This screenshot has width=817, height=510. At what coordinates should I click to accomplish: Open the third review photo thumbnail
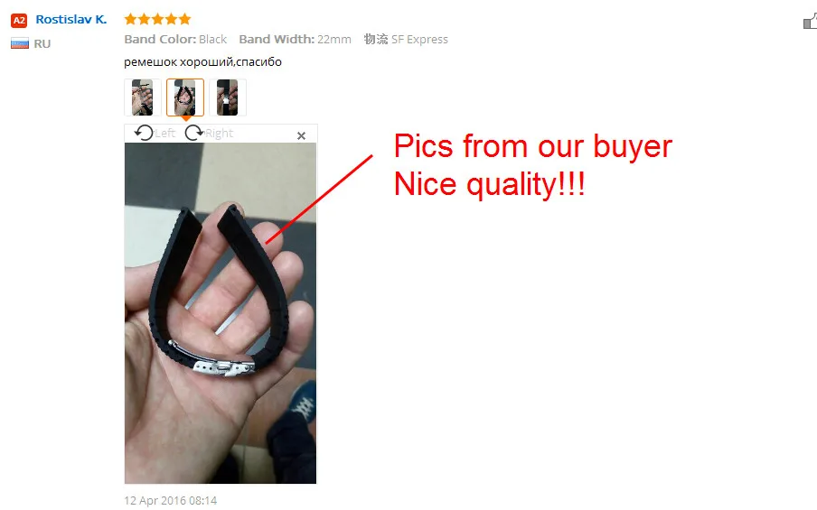click(x=227, y=97)
